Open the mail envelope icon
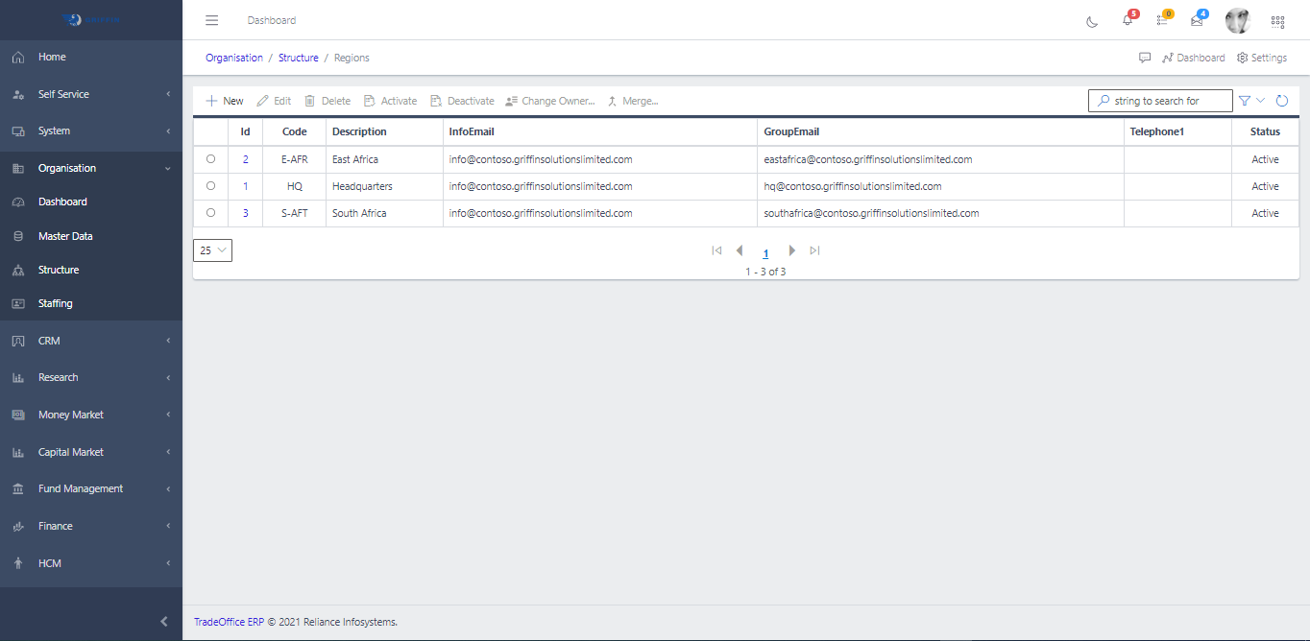The height and width of the screenshot is (641, 1310). 1197,21
